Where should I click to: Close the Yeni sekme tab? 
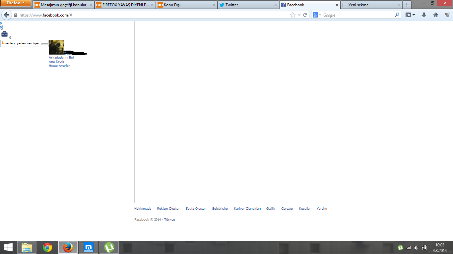pos(399,5)
